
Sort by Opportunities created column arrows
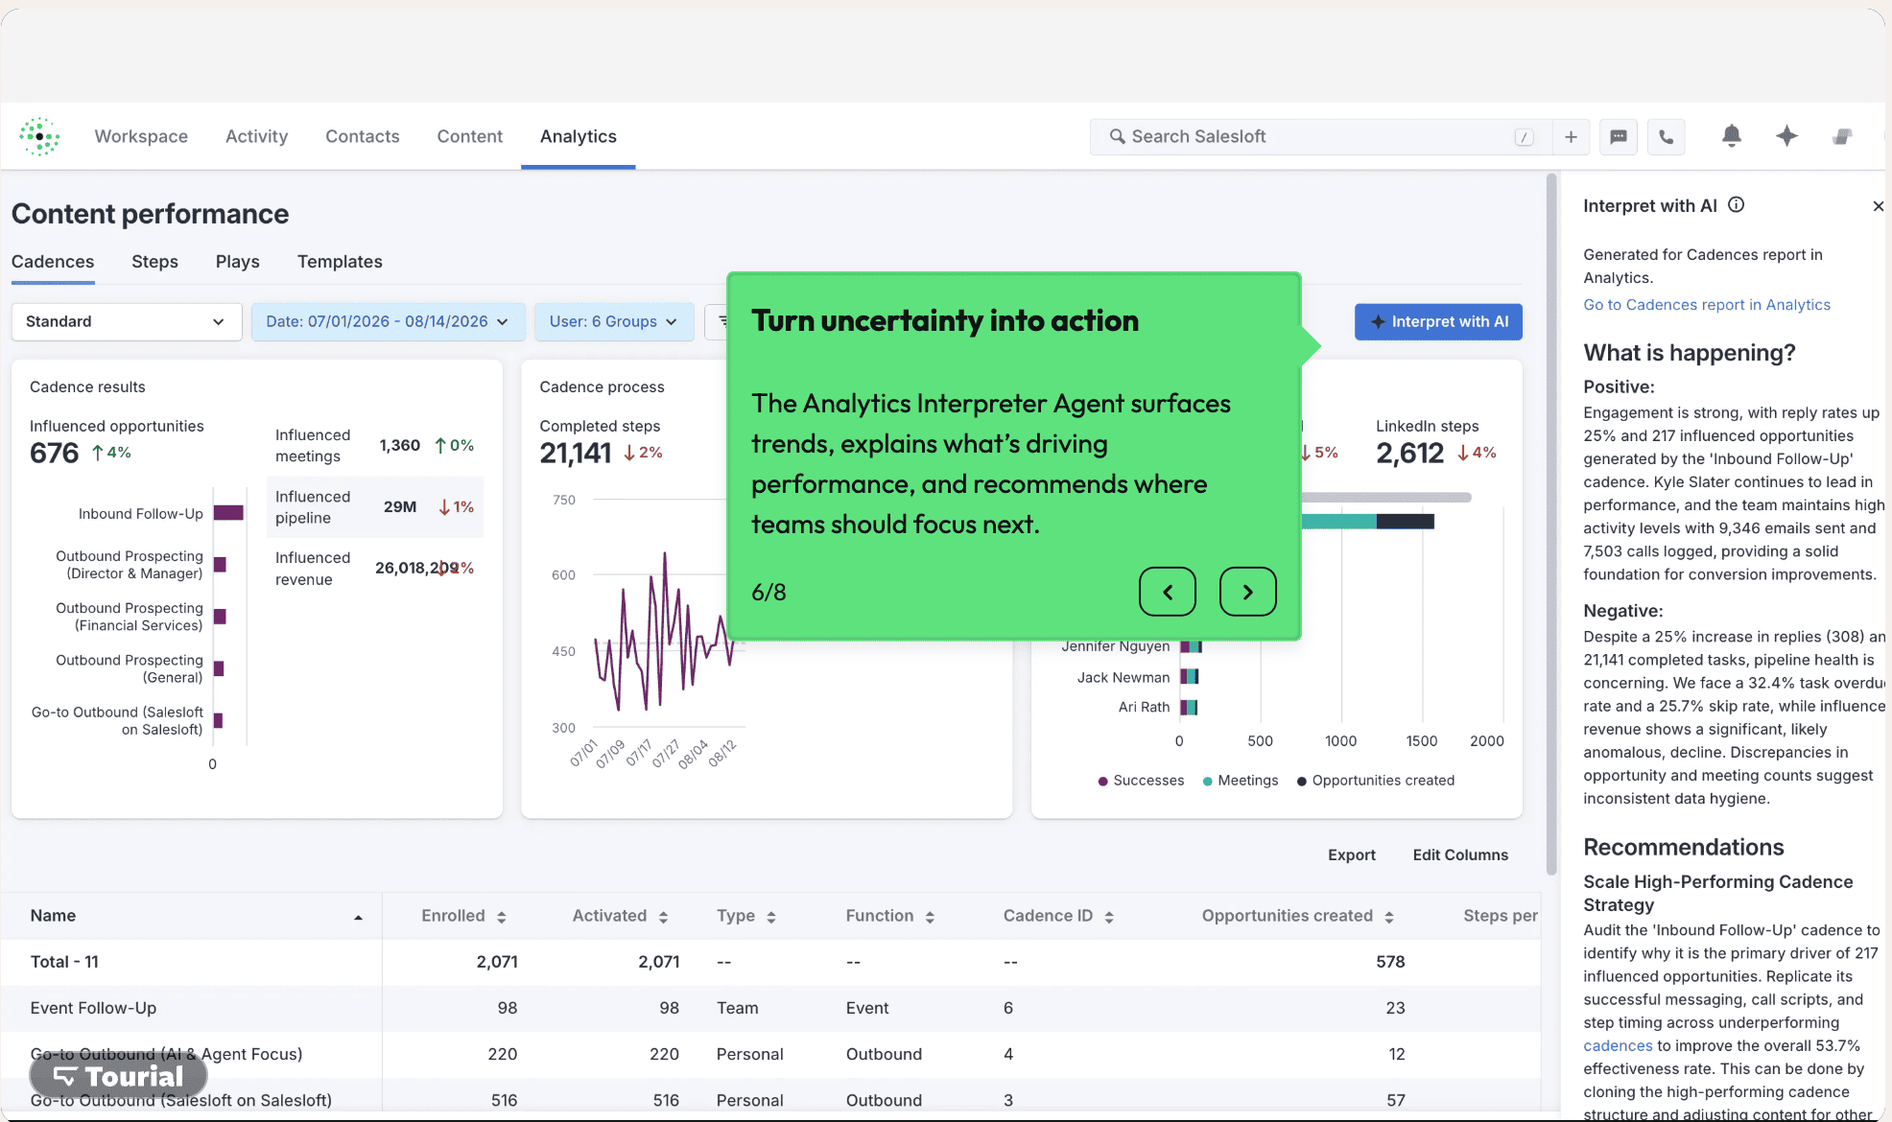click(x=1389, y=917)
